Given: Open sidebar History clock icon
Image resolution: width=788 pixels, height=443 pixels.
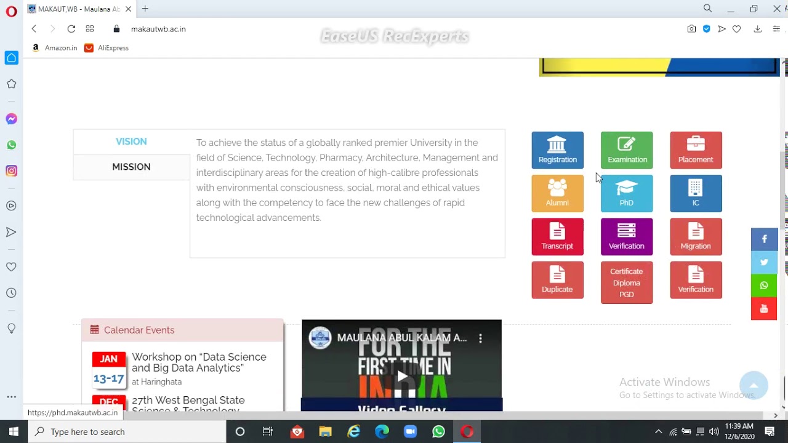Looking at the screenshot, I should pos(11,293).
